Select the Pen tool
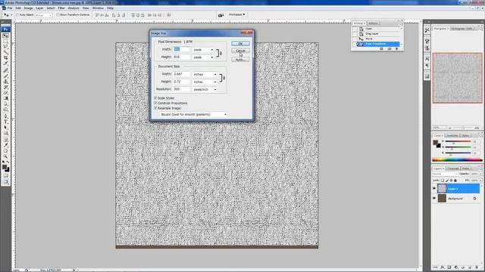485x272 pixels. (5, 116)
